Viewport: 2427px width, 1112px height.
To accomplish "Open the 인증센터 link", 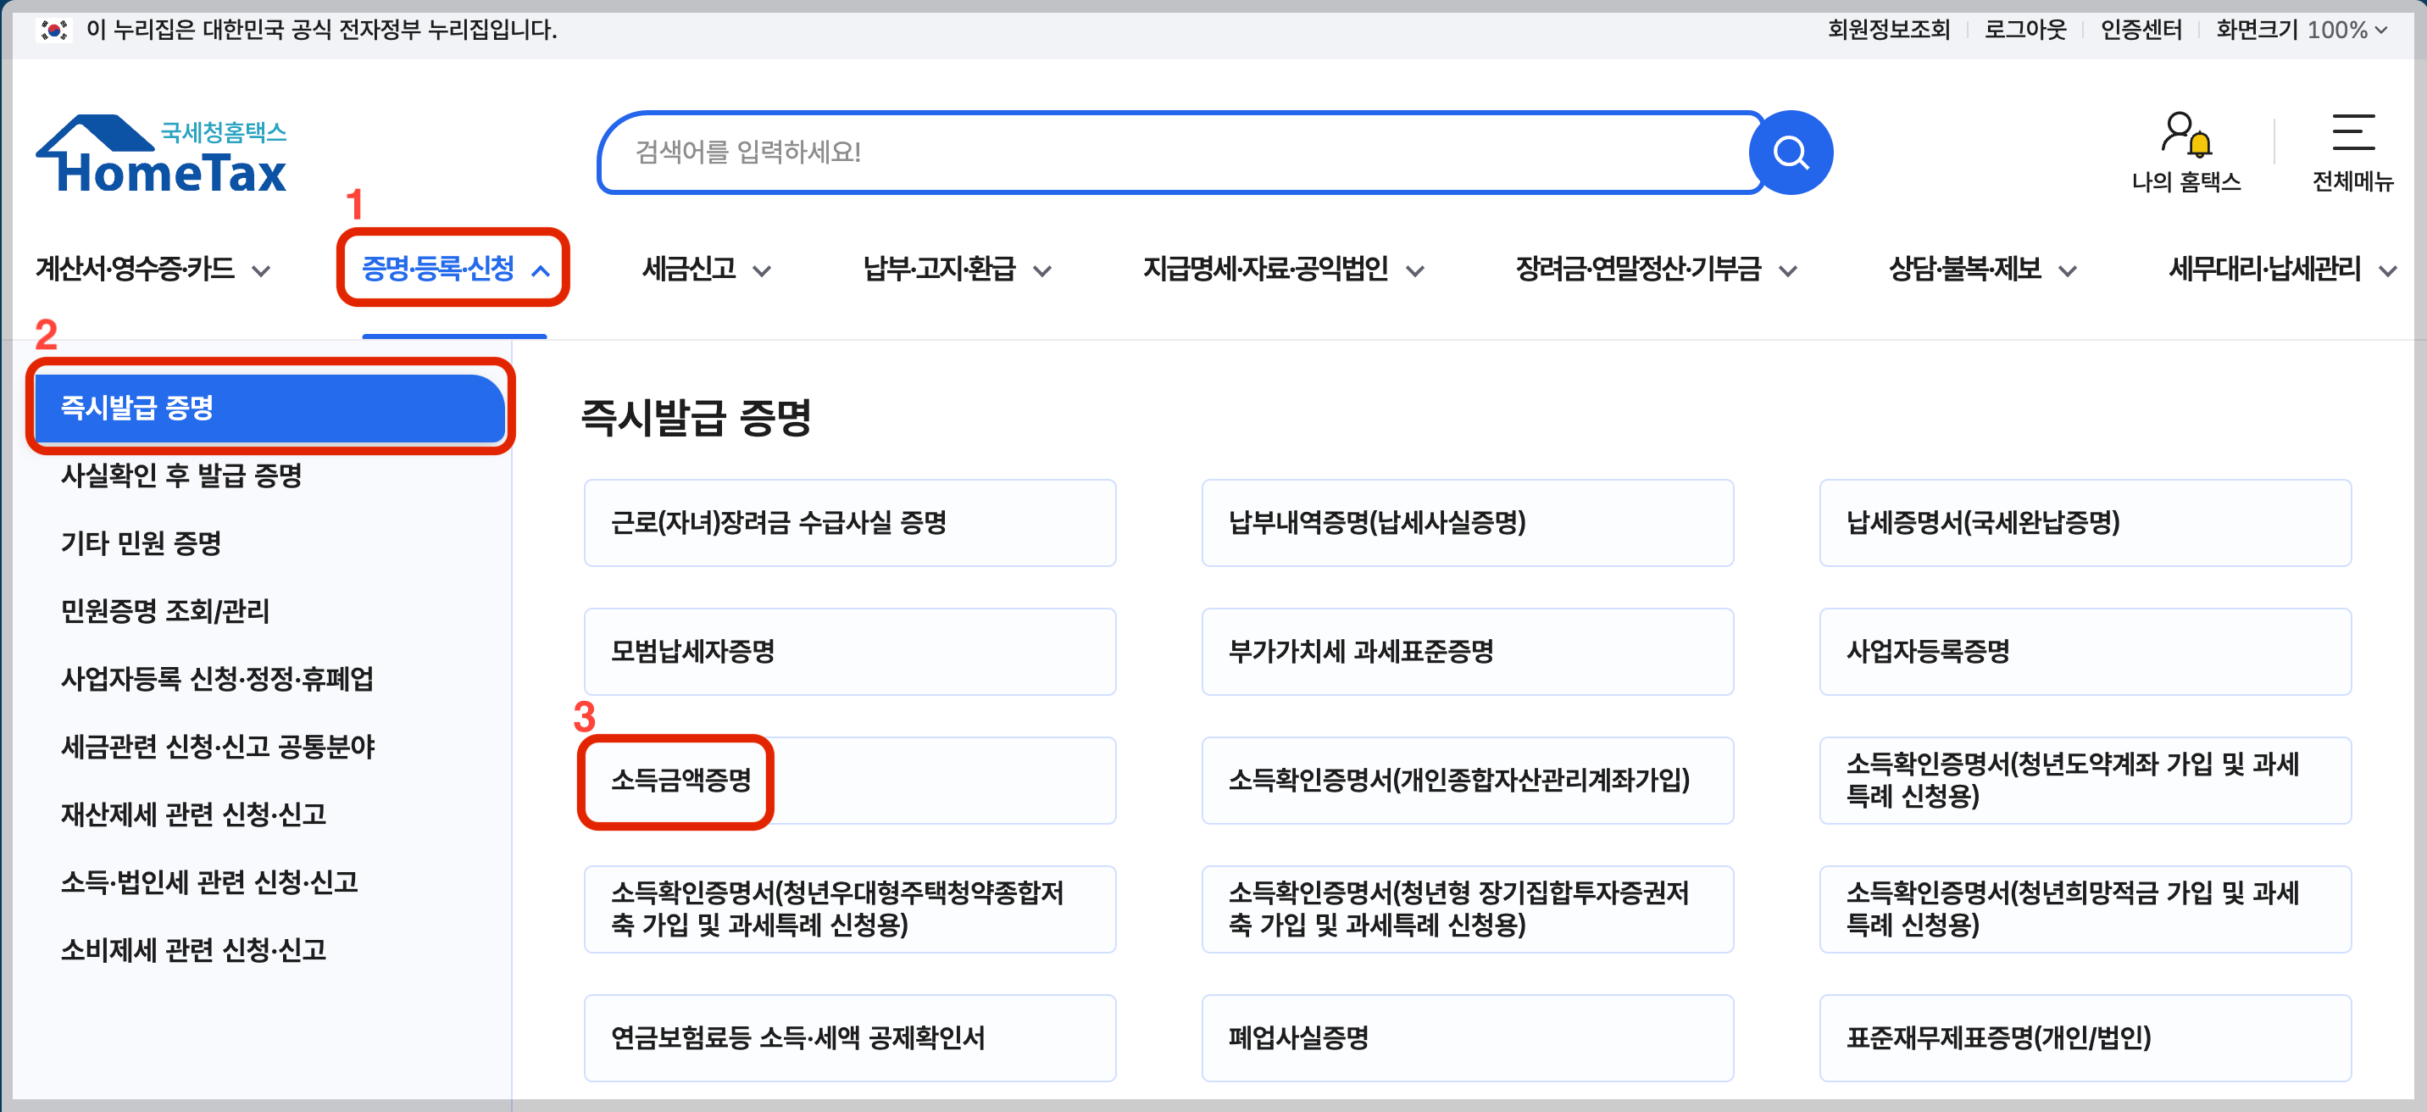I will click(2140, 31).
